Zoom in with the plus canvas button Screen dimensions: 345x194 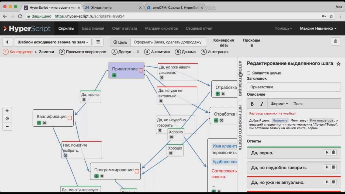pos(7,111)
